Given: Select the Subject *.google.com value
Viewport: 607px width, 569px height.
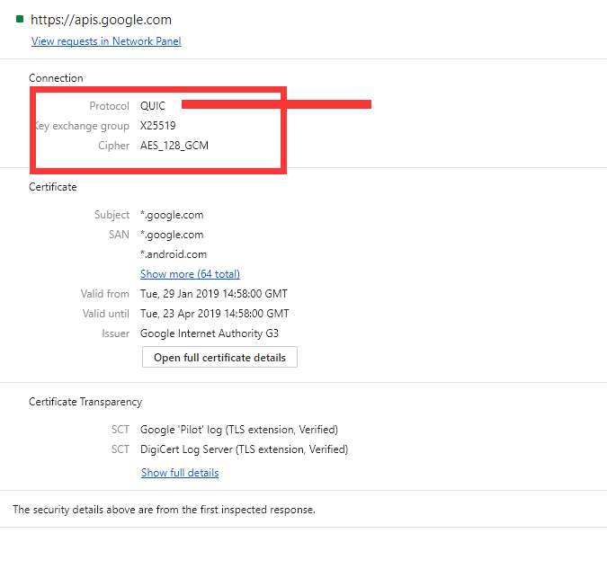Looking at the screenshot, I should (x=172, y=215).
